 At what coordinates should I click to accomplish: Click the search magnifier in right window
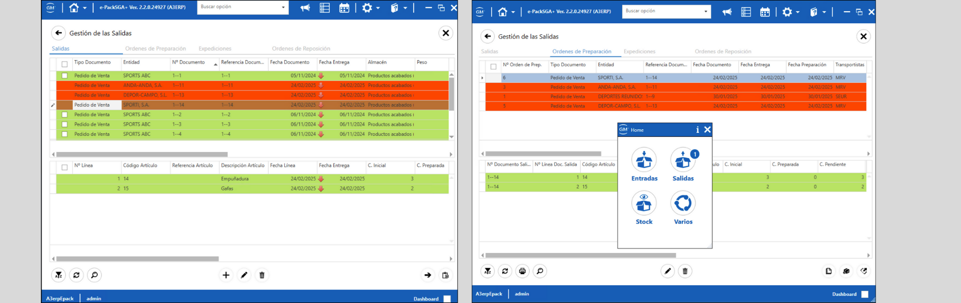click(x=540, y=271)
